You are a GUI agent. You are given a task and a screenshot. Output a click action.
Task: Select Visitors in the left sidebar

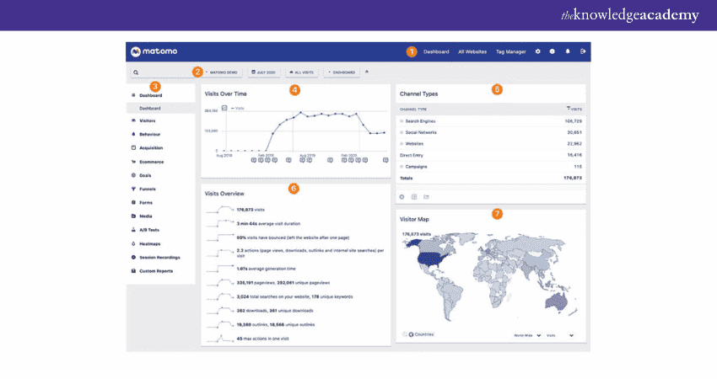152,121
